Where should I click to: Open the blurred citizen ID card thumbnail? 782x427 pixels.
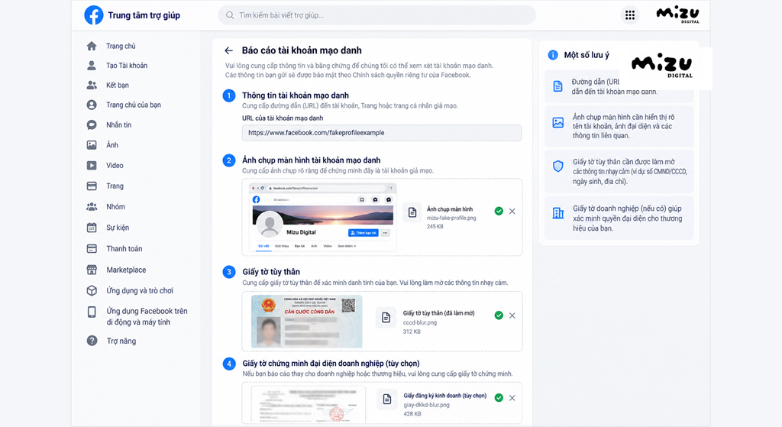[x=307, y=322]
